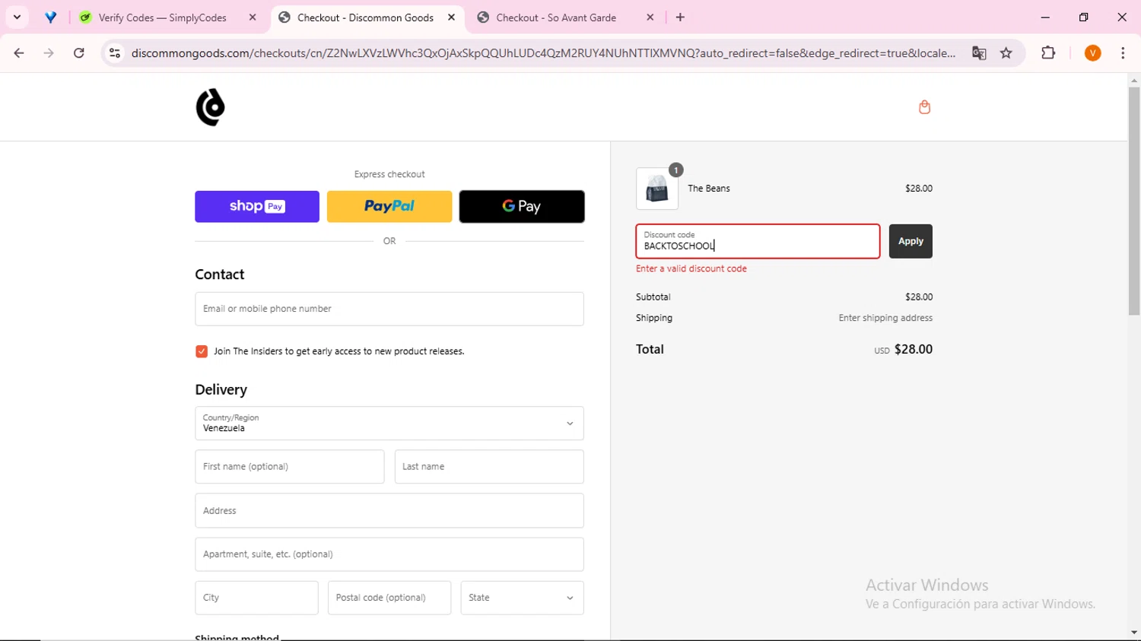Viewport: 1141px width, 641px height.
Task: Bookmark this page with the star icon
Action: tap(1006, 53)
